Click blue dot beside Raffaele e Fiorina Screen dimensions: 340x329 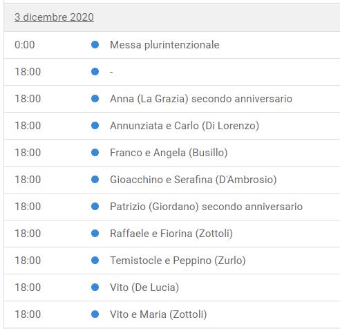pos(95,234)
